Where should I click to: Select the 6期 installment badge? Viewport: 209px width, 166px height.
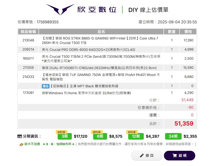100,136
